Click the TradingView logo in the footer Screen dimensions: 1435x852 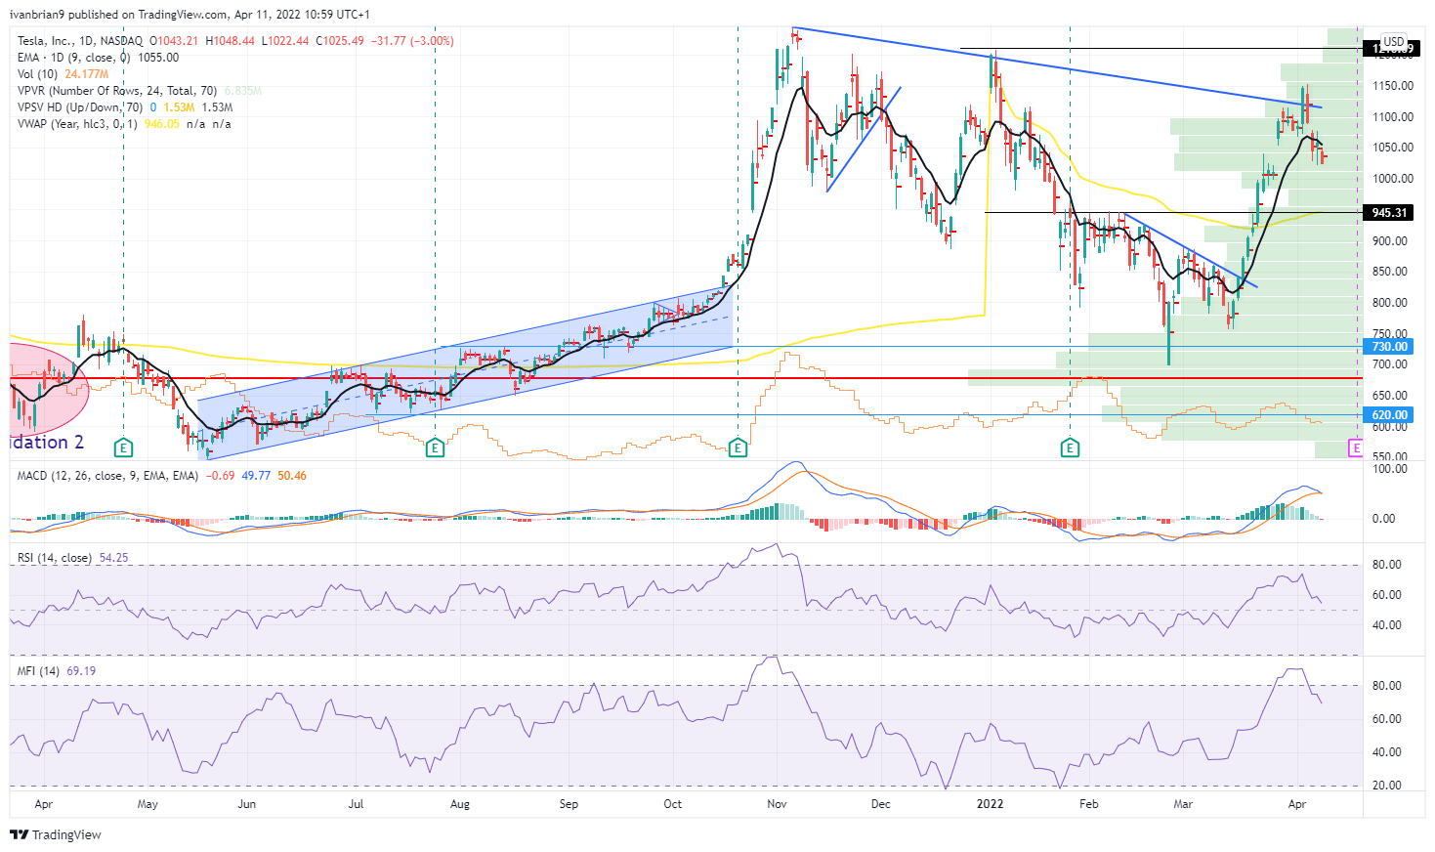tap(56, 834)
